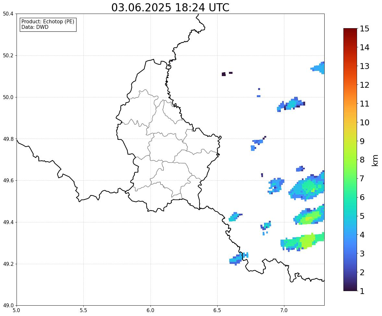Click the 'Data: DWD' legend line
The width and height of the screenshot is (382, 316).
(x=35, y=27)
